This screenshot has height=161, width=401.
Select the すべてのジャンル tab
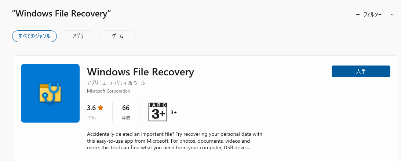[x=34, y=36]
